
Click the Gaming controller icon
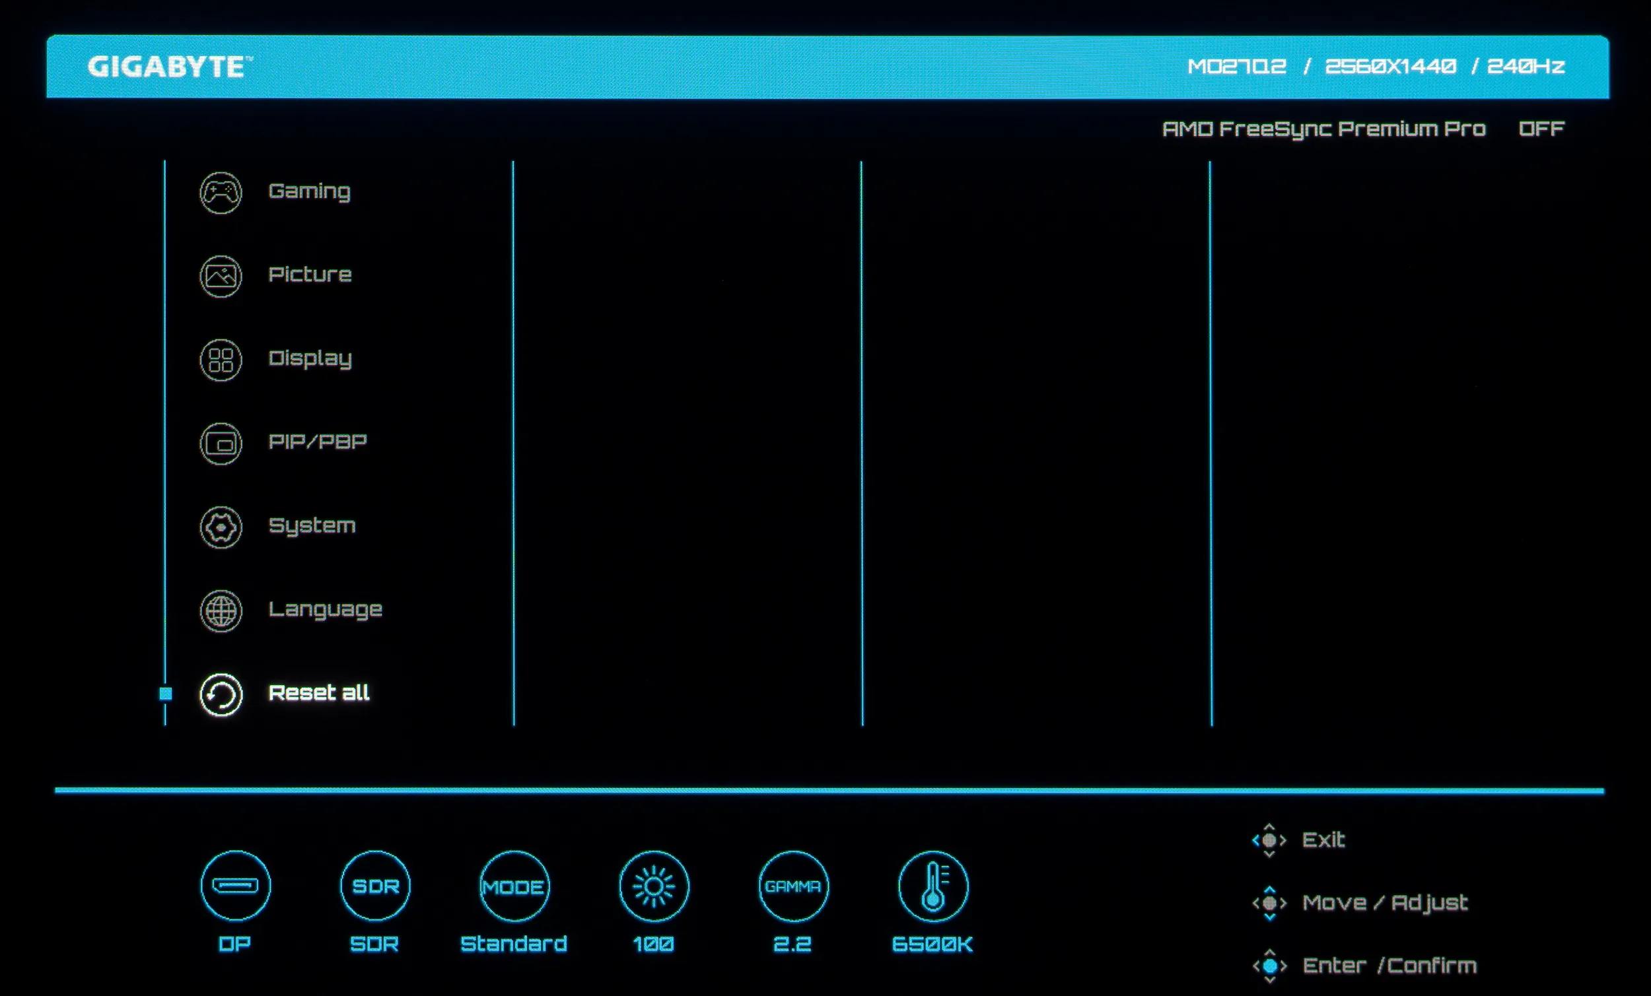coord(221,193)
